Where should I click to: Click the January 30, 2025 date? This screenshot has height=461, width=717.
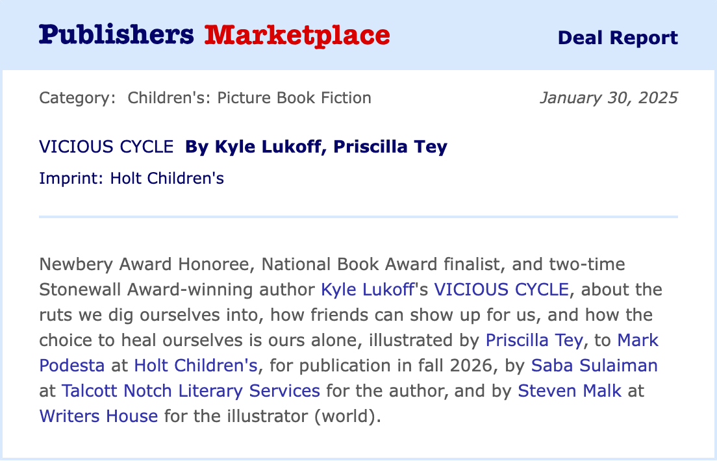(x=609, y=98)
